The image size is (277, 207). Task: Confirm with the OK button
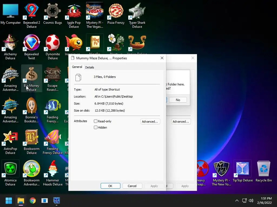(x=110, y=186)
